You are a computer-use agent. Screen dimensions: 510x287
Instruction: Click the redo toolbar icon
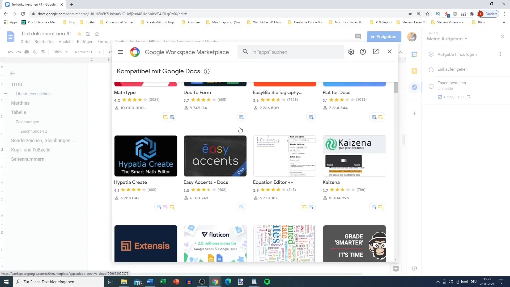click(x=19, y=52)
